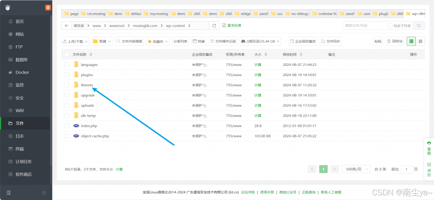Image resolution: width=434 pixels, height=200 pixels.
Task: Switch to grid view icon
Action: coord(420,41)
